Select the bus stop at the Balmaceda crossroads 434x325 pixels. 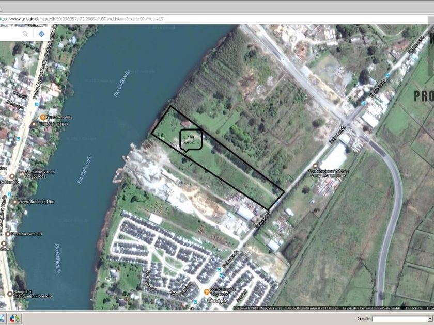[x=363, y=103]
